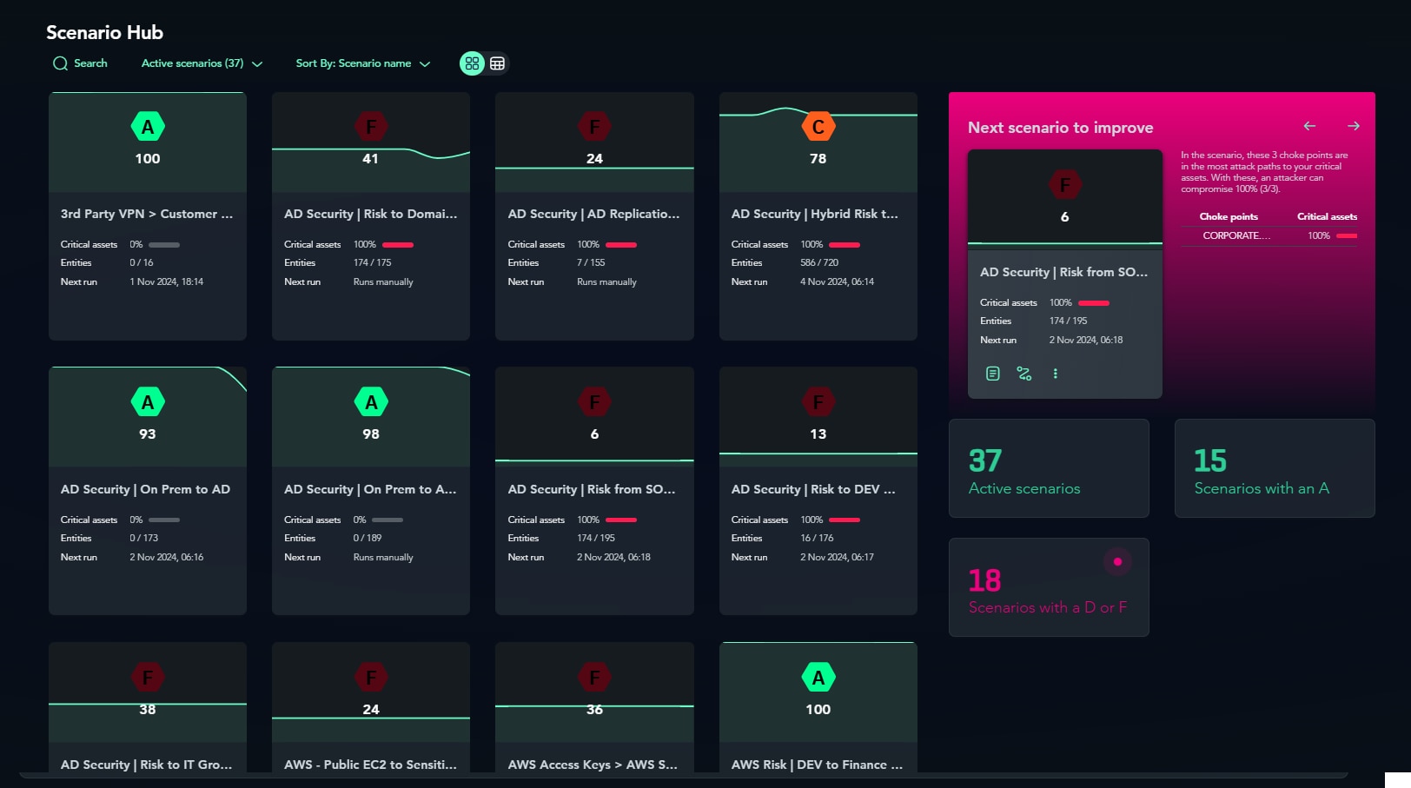Screen dimensions: 1411x788
Task: Click the Search magnifier icon
Action: point(60,63)
